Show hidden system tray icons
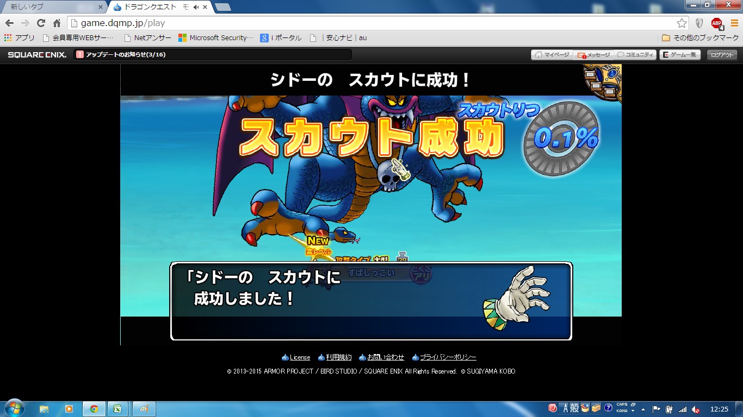This screenshot has height=417, width=743. [644, 409]
